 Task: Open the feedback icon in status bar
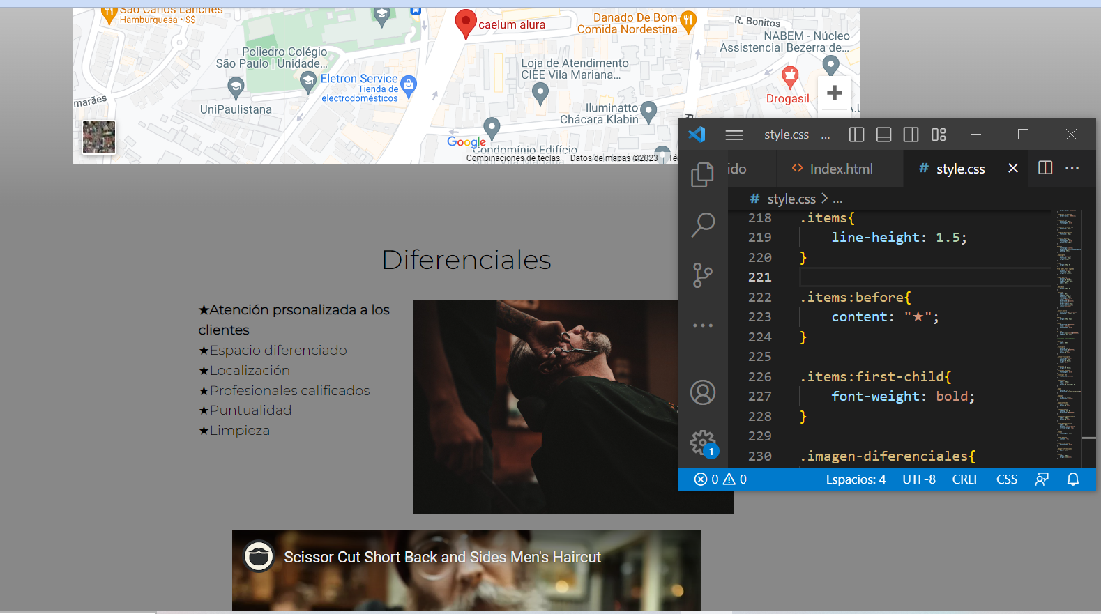tap(1042, 479)
